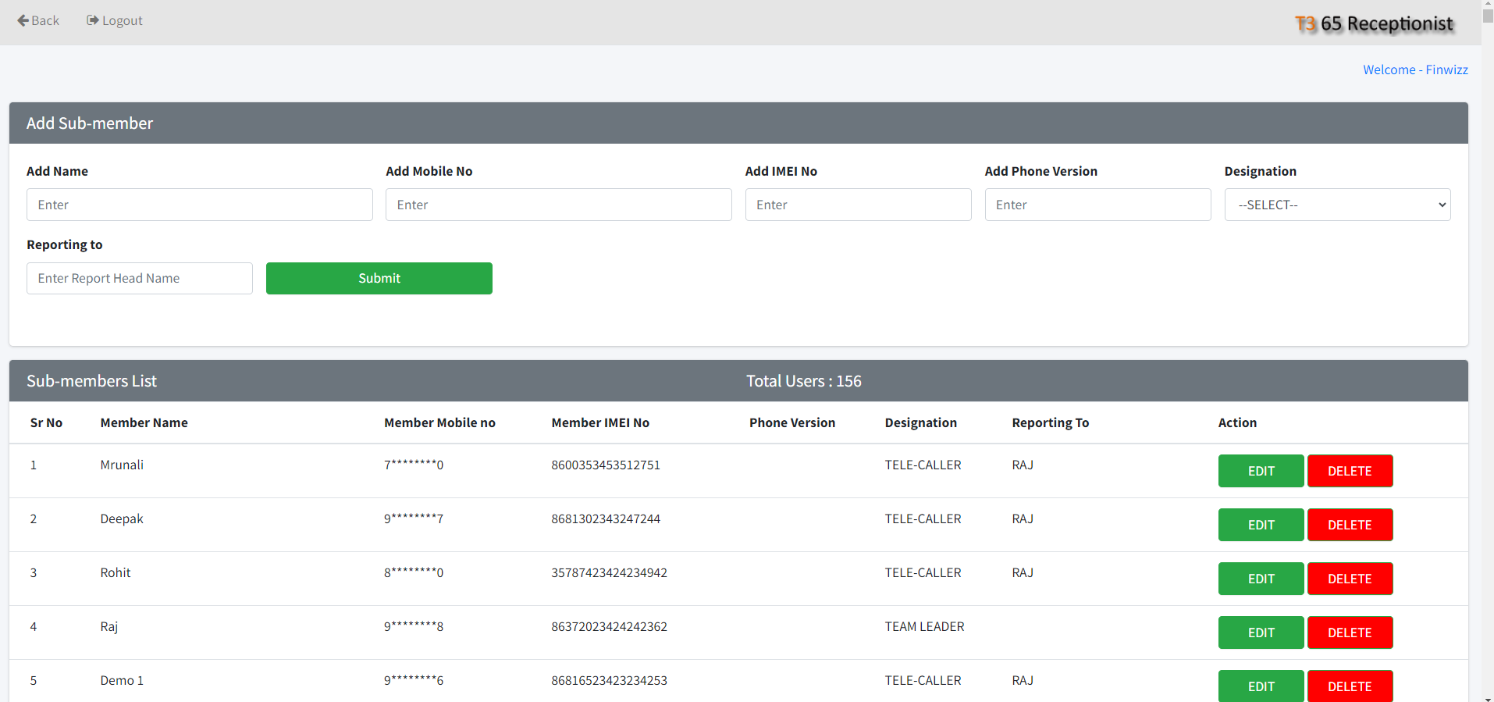
Task: Select IMEI 8681302343247244
Action: 606,518
